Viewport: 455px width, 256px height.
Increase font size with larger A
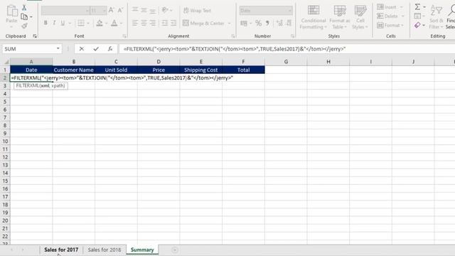[111, 11]
